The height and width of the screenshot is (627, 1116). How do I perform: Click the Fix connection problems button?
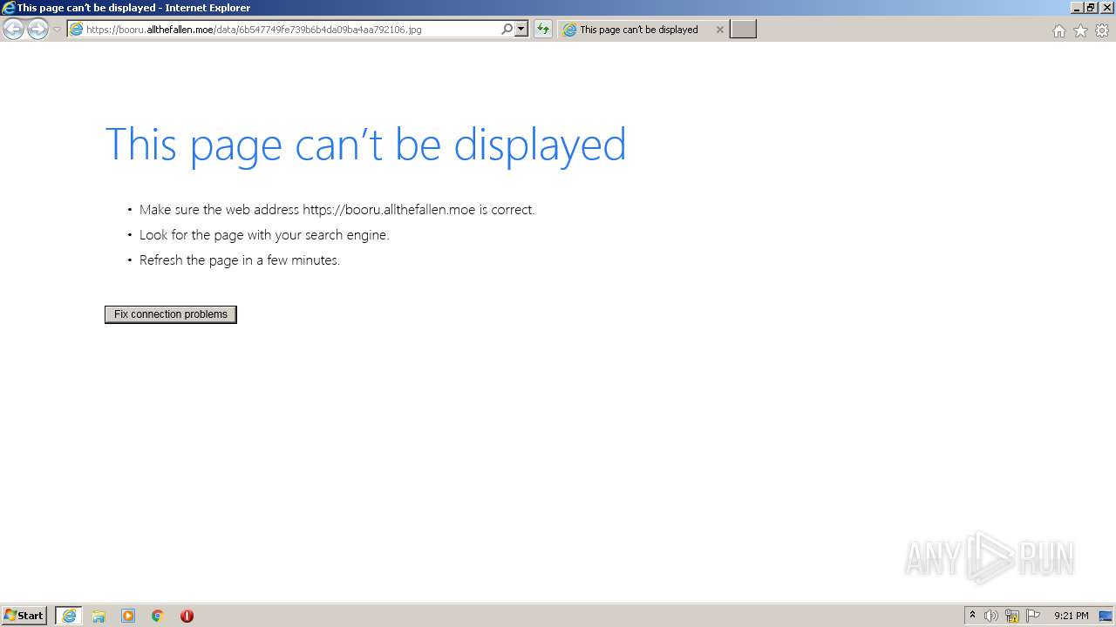(x=171, y=314)
